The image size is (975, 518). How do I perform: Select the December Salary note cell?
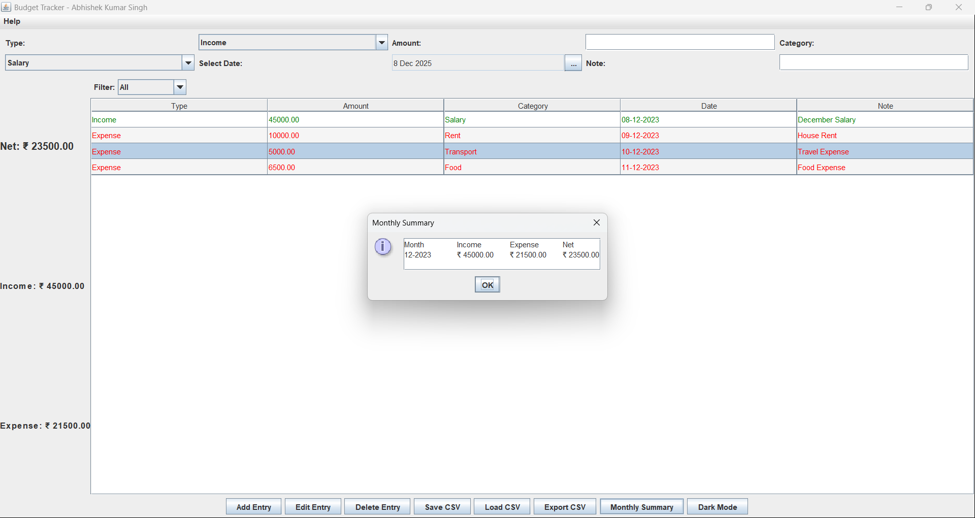pyautogui.click(x=885, y=120)
